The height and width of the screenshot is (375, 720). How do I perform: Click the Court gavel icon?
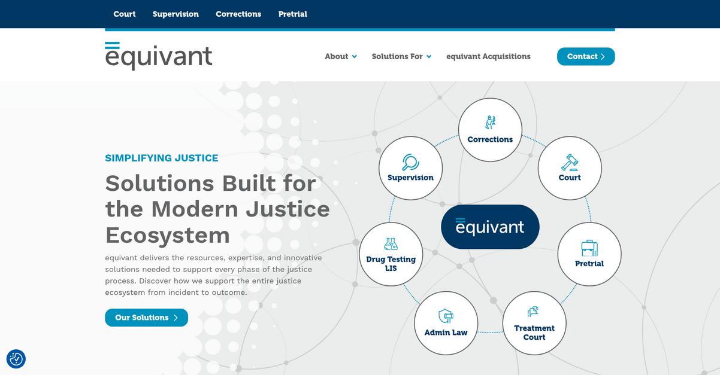point(570,162)
